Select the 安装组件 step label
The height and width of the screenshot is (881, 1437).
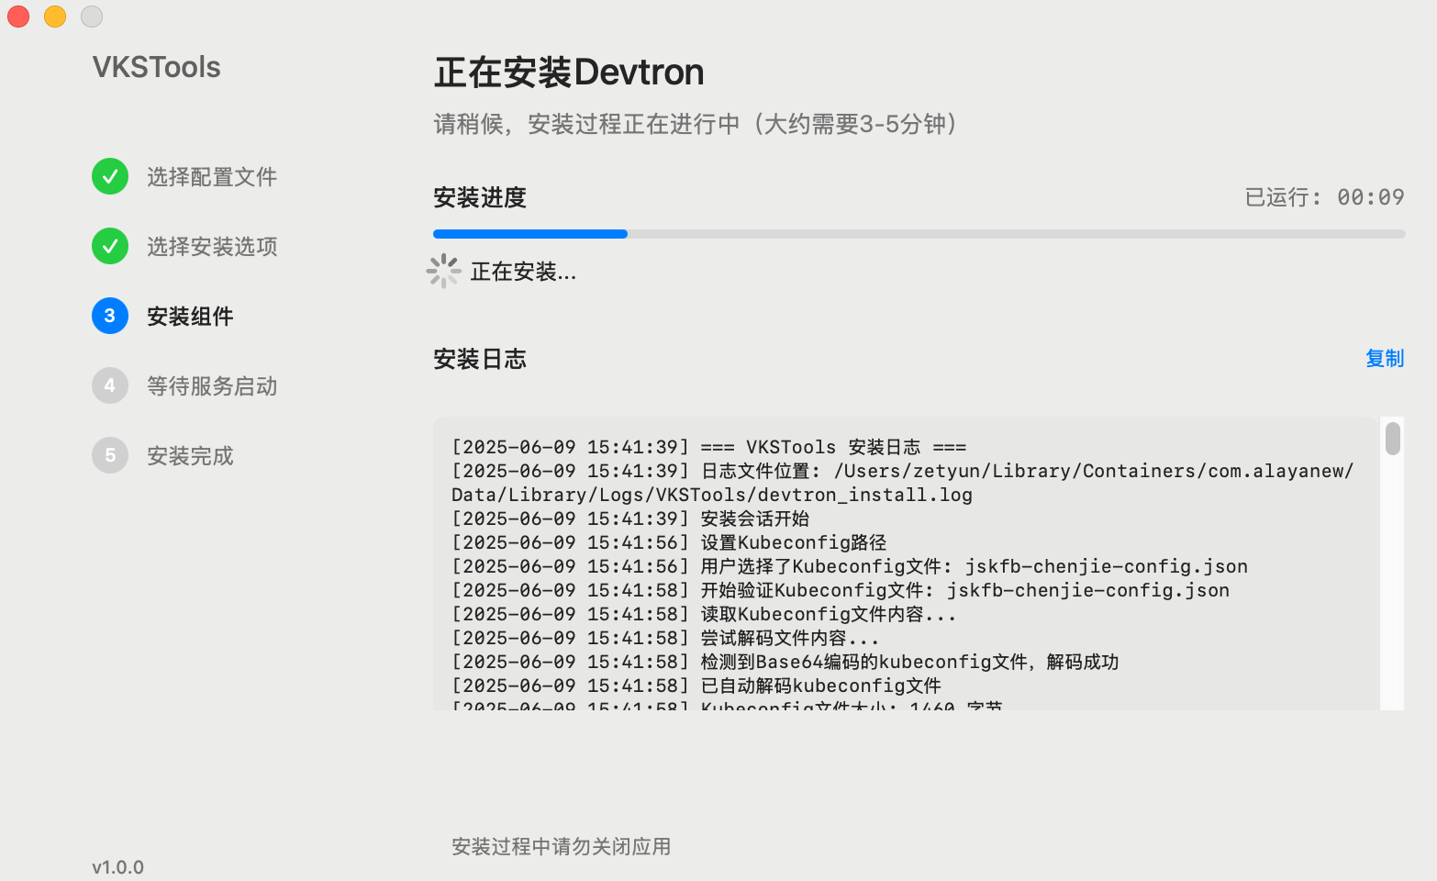190,317
